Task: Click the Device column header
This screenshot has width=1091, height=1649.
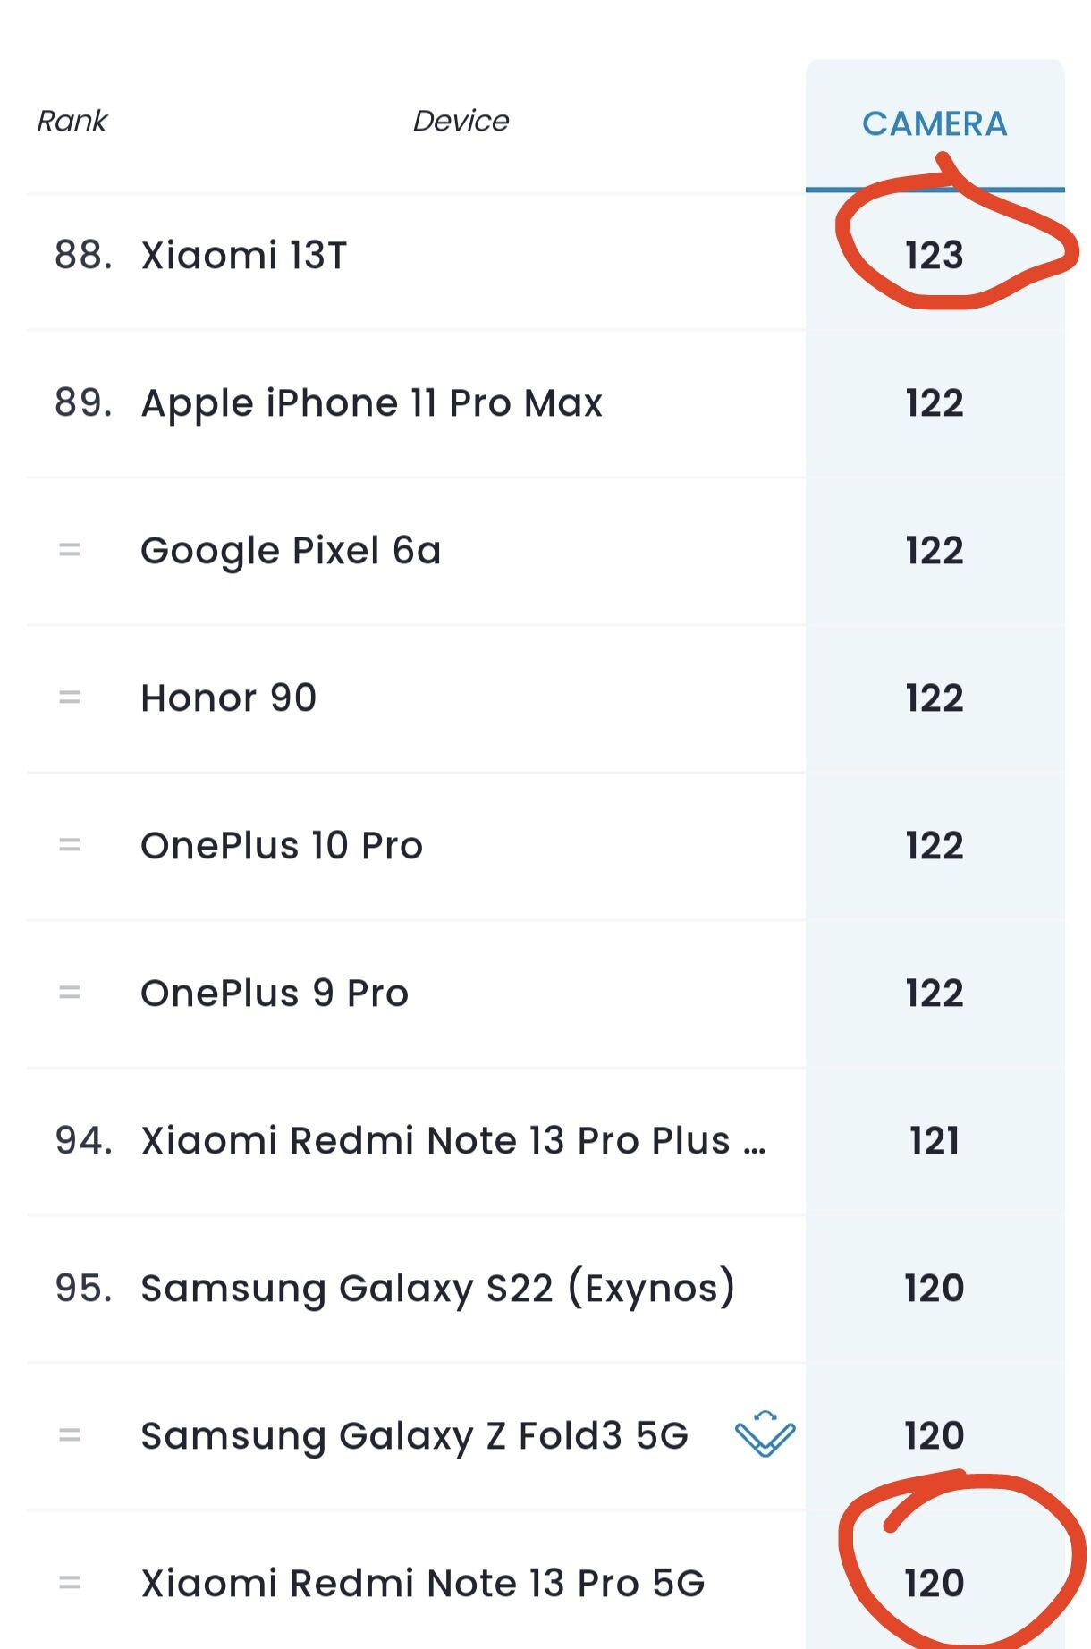Action: (x=461, y=121)
